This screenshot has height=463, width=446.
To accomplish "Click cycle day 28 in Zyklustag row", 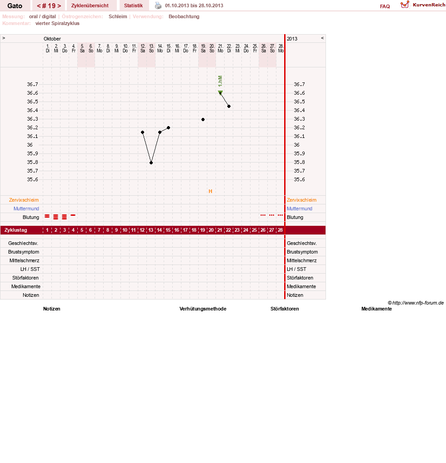I will coord(280,230).
